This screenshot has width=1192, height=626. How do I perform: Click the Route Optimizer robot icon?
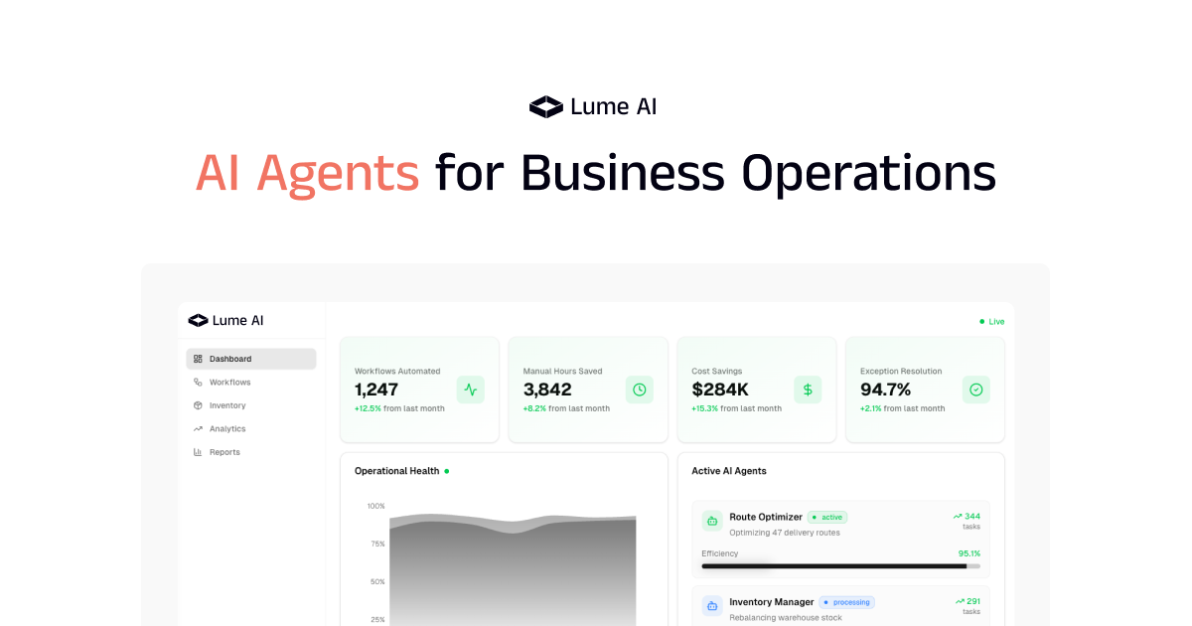pos(711,521)
